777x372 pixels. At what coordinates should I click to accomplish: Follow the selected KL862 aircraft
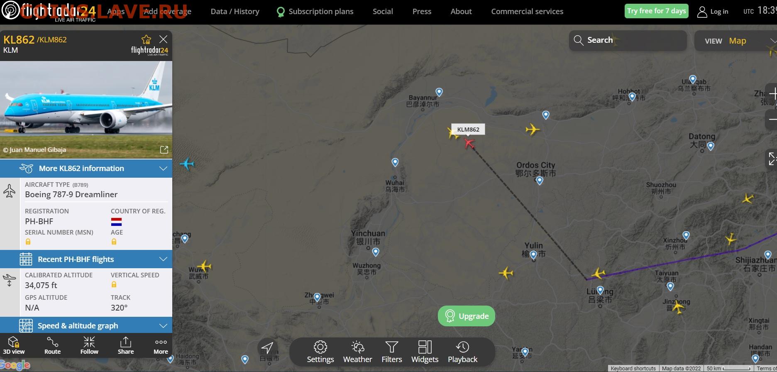tap(89, 345)
